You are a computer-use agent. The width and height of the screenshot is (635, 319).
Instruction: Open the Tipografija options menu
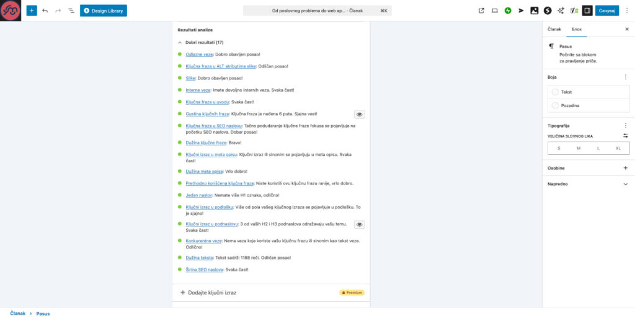click(625, 126)
